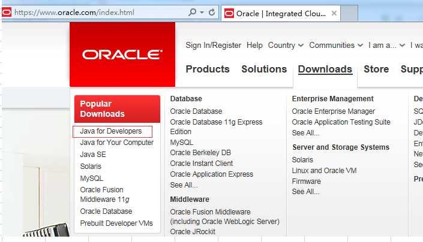Select Java for Your Computer
Image resolution: width=423 pixels, height=242 pixels.
coord(117,143)
